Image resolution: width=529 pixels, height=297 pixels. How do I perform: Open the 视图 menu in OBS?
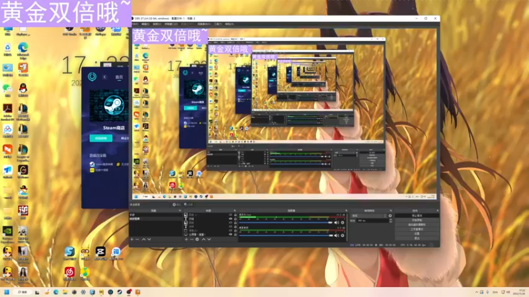point(157,24)
